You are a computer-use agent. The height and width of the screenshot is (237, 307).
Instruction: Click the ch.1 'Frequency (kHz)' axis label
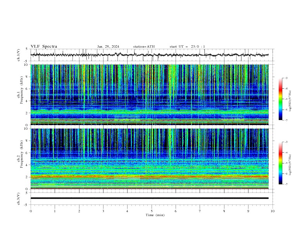[x=22, y=90]
